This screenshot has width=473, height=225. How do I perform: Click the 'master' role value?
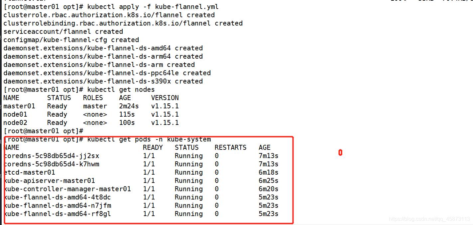tap(95, 106)
